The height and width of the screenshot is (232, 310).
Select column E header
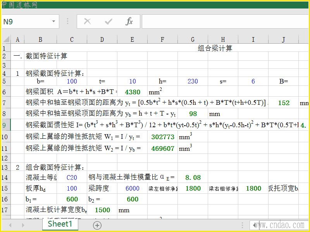pyautogui.click(x=132, y=39)
